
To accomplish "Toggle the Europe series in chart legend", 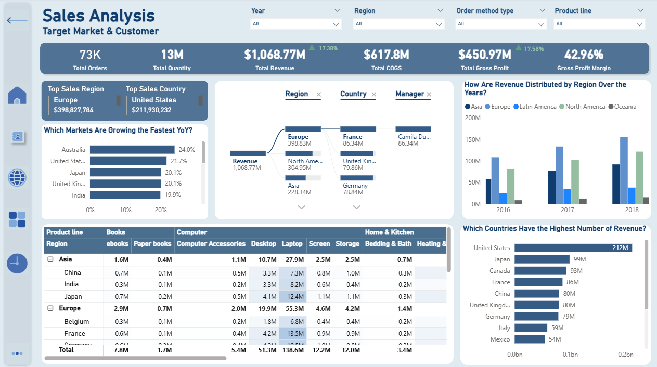I will pos(498,107).
